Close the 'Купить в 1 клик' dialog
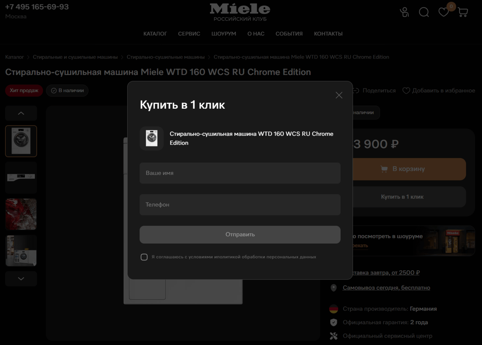 coord(339,95)
